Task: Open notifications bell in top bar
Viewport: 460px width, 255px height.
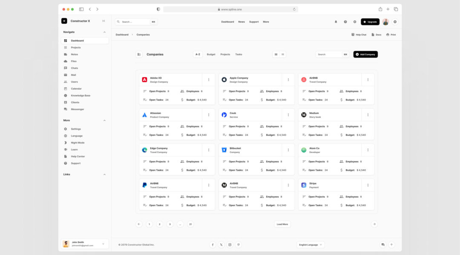Action: (336, 22)
